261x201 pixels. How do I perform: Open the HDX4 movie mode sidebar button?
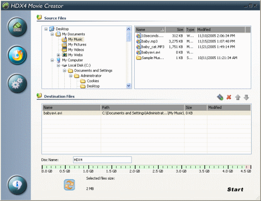(x=17, y=27)
